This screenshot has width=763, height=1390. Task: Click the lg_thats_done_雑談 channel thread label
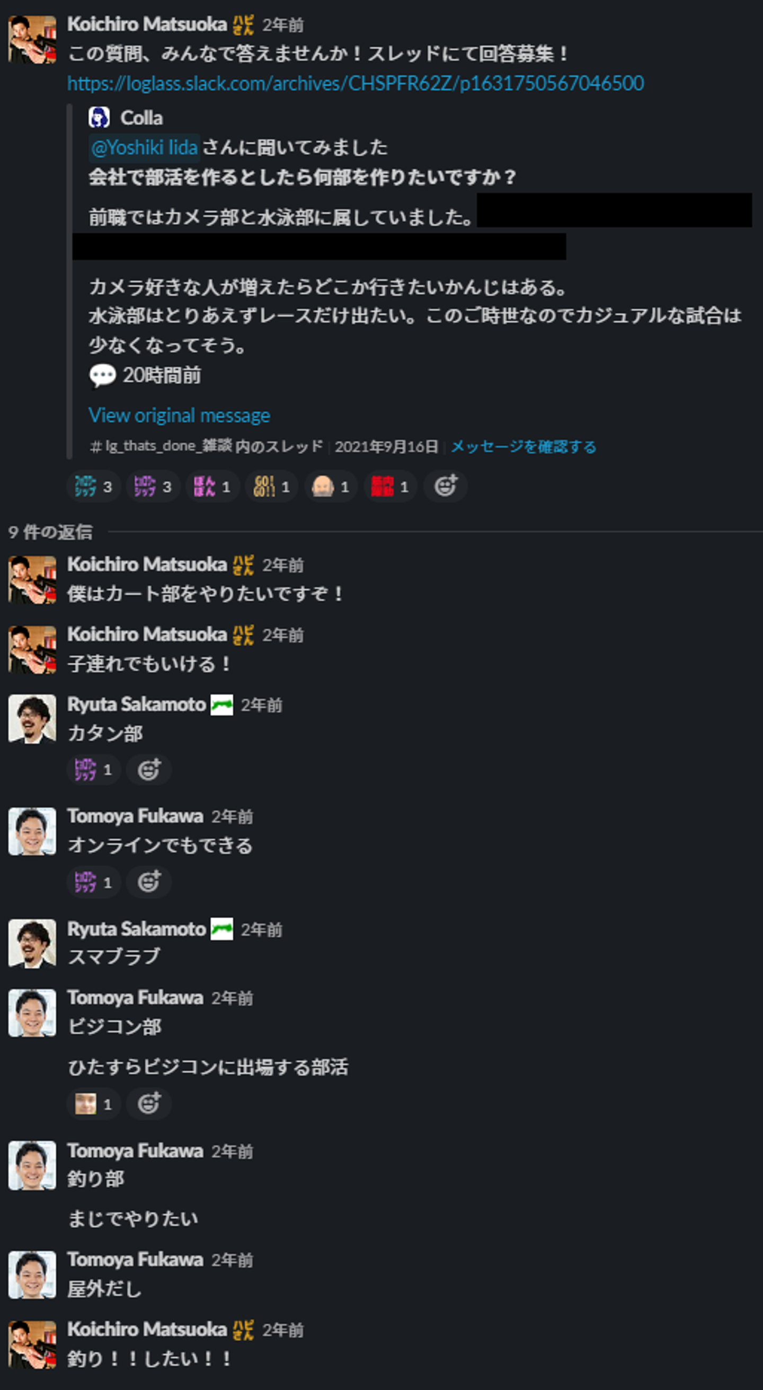click(x=206, y=446)
